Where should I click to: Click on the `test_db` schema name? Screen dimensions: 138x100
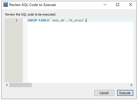(58, 20)
